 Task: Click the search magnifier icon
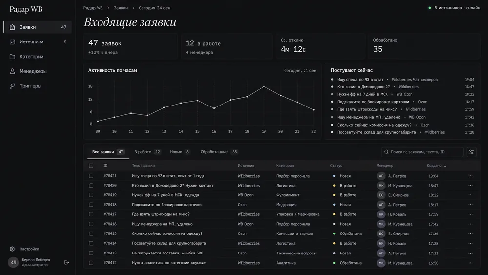pyautogui.click(x=386, y=152)
